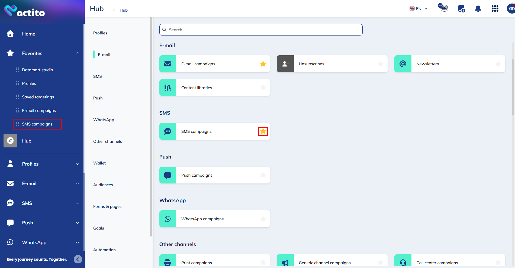Collapse the Favorites section
The height and width of the screenshot is (268, 515).
(x=78, y=53)
